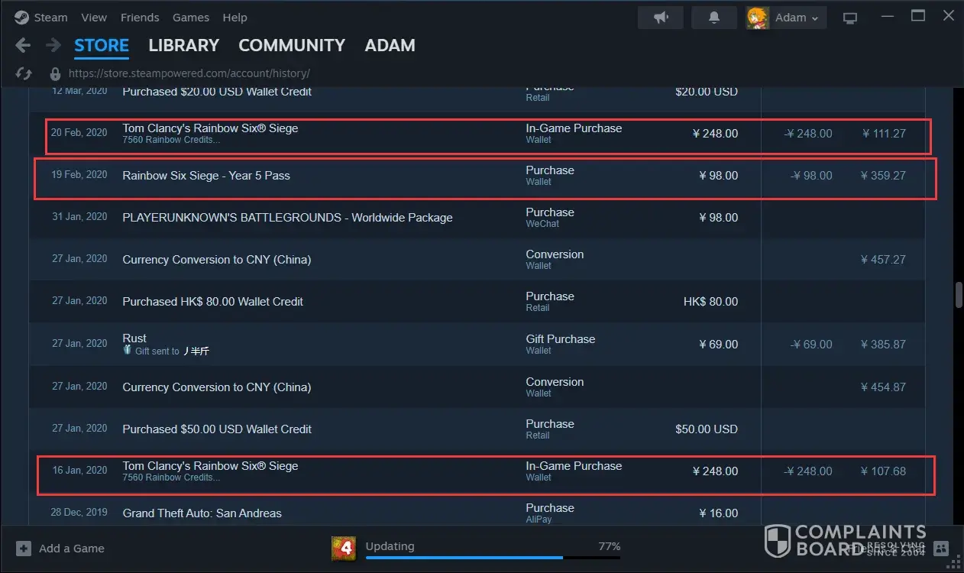
Task: Open the Games menu
Action: (191, 18)
